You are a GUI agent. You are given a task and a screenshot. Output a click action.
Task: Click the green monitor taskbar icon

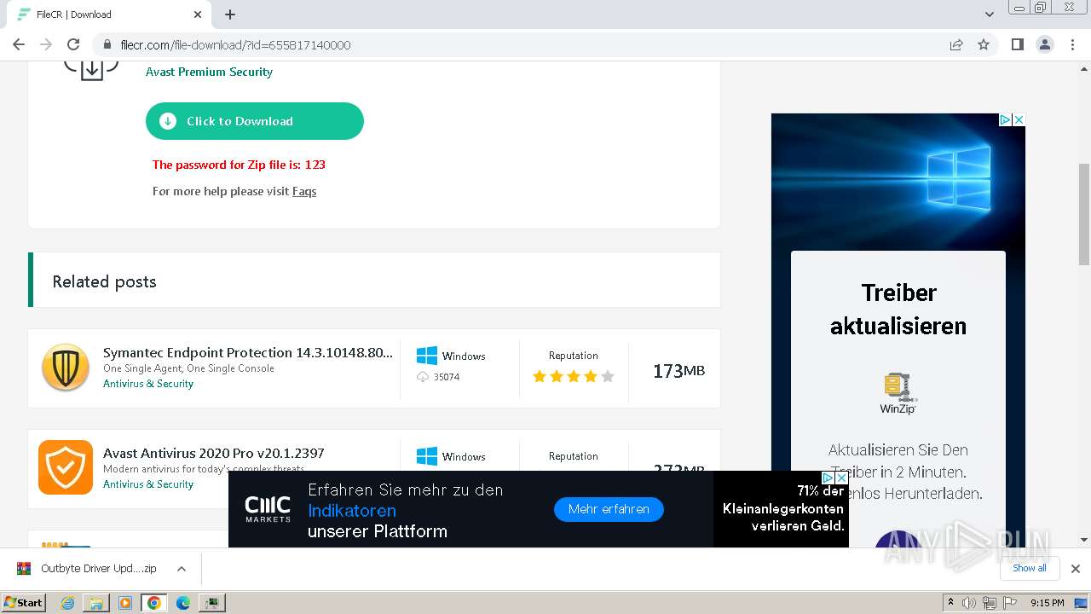coord(212,603)
